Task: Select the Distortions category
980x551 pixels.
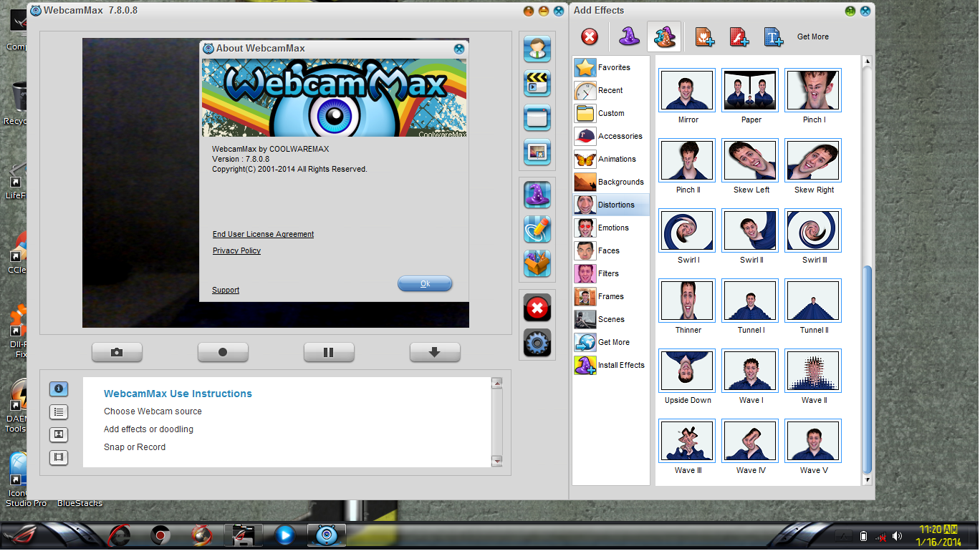Action: coord(611,205)
